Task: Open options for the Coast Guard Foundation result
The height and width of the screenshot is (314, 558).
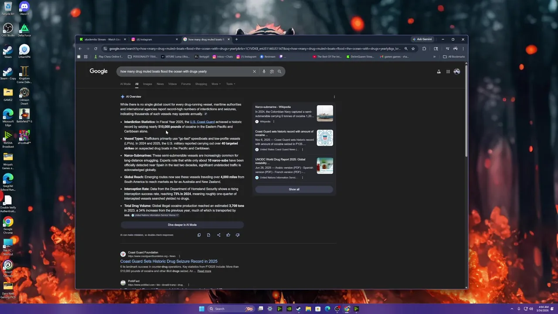Action: click(x=179, y=256)
